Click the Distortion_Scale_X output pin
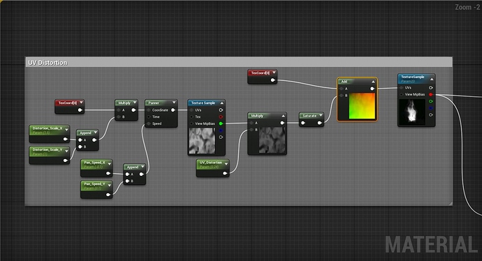Viewport: 482px width, 261px height. 65,139
